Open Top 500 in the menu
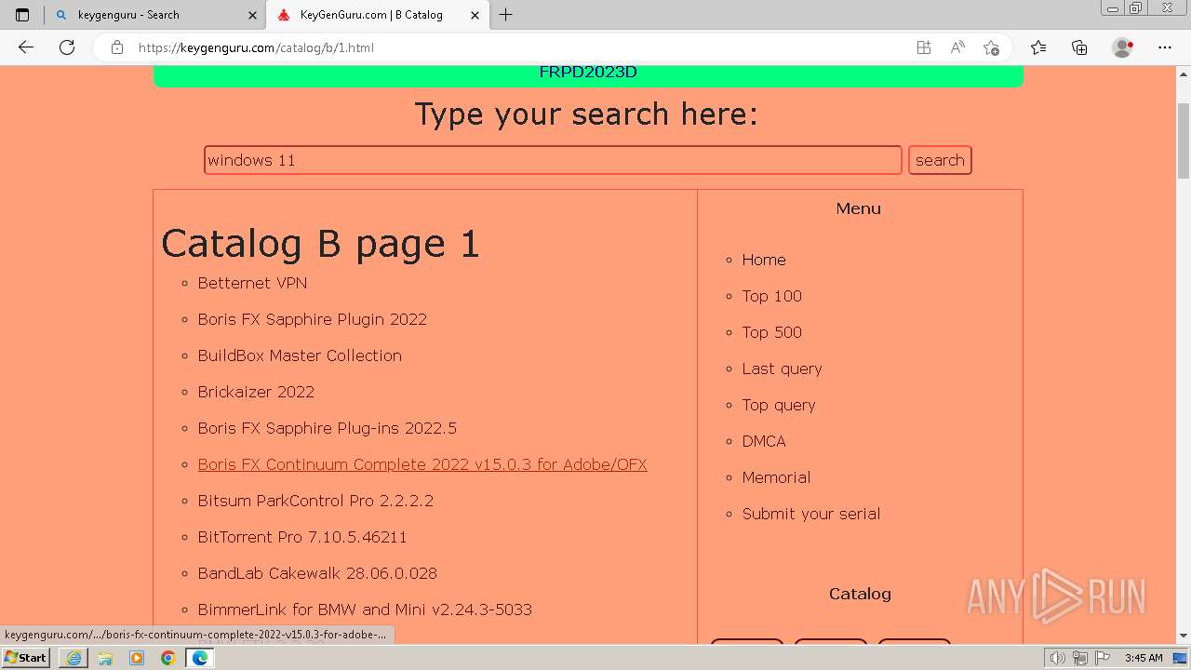Image resolution: width=1191 pixels, height=670 pixels. tap(771, 332)
